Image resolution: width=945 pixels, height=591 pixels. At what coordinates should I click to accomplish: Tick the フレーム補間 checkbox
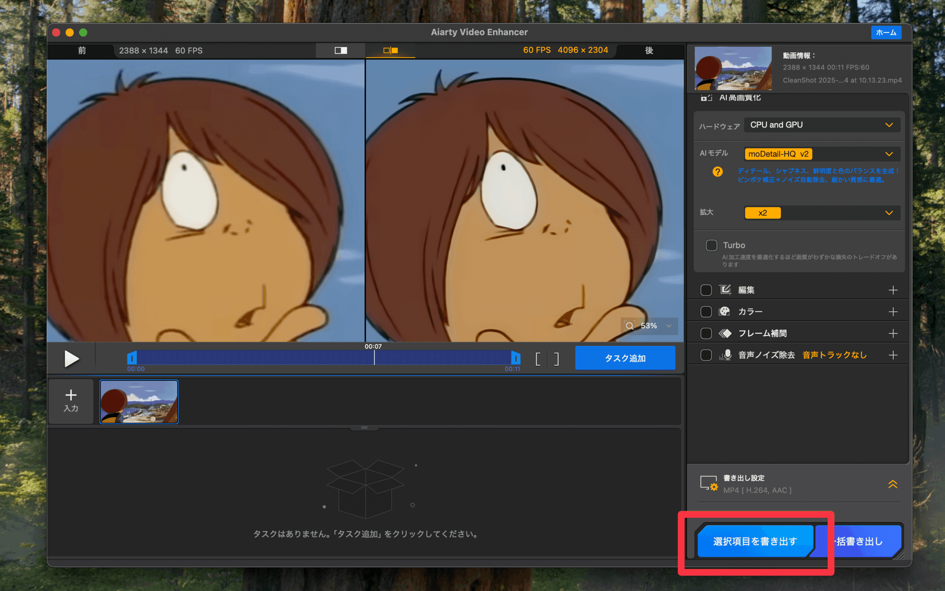tap(706, 334)
